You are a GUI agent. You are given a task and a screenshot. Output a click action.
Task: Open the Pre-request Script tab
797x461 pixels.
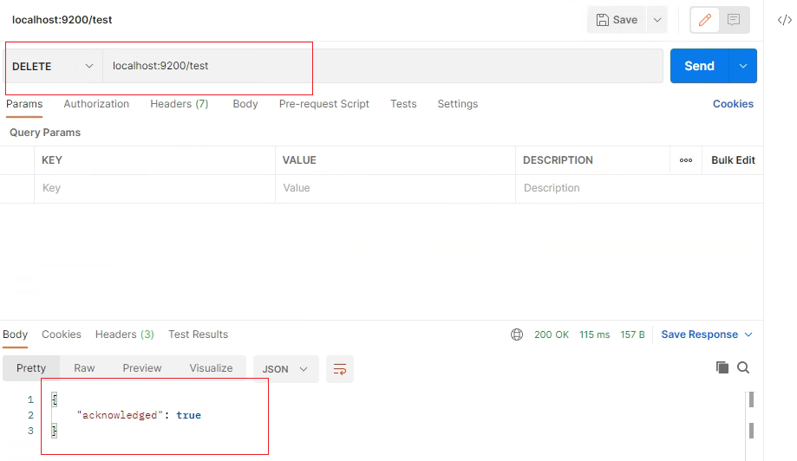[x=323, y=104]
